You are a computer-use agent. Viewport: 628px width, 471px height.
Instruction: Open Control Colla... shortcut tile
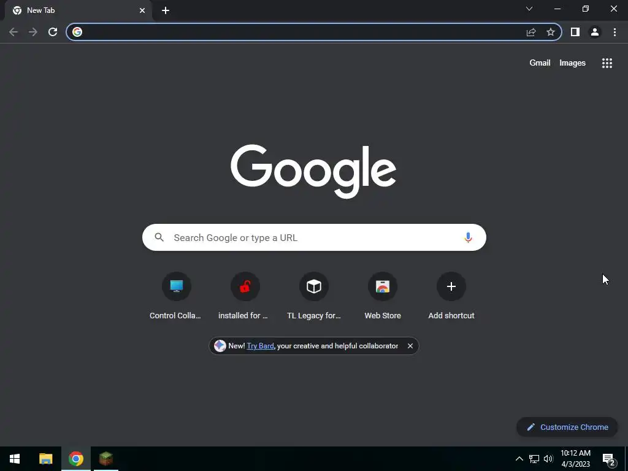click(176, 296)
